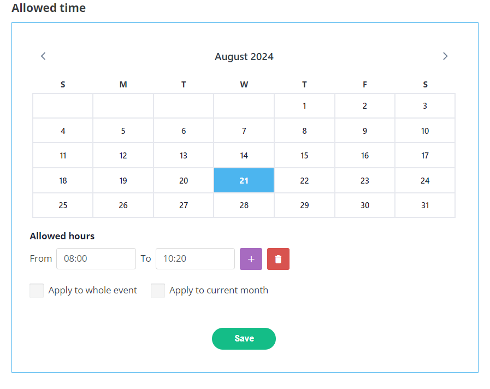Screen dimensions: 490x389
Task: Select the highlighted date 21
Action: [x=244, y=180]
